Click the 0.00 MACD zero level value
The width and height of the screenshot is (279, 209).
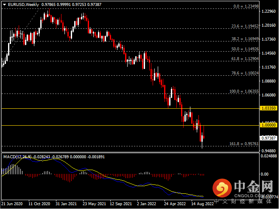(x=265, y=174)
